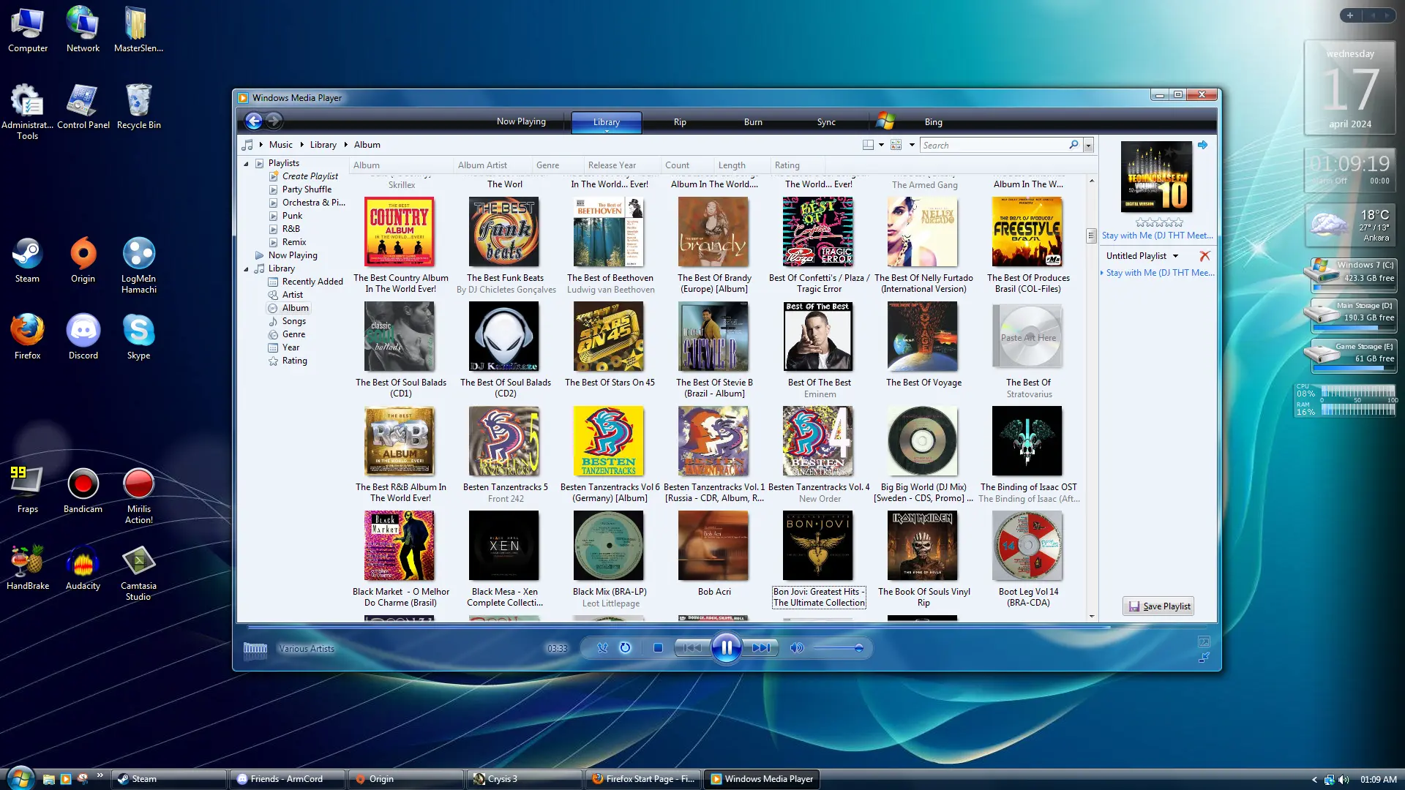Open the layout options icon
The height and width of the screenshot is (790, 1405).
click(868, 145)
